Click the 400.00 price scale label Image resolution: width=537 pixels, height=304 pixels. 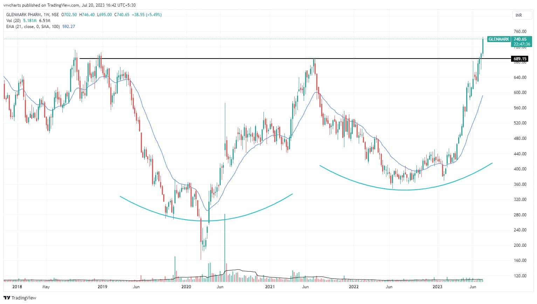tap(520, 169)
